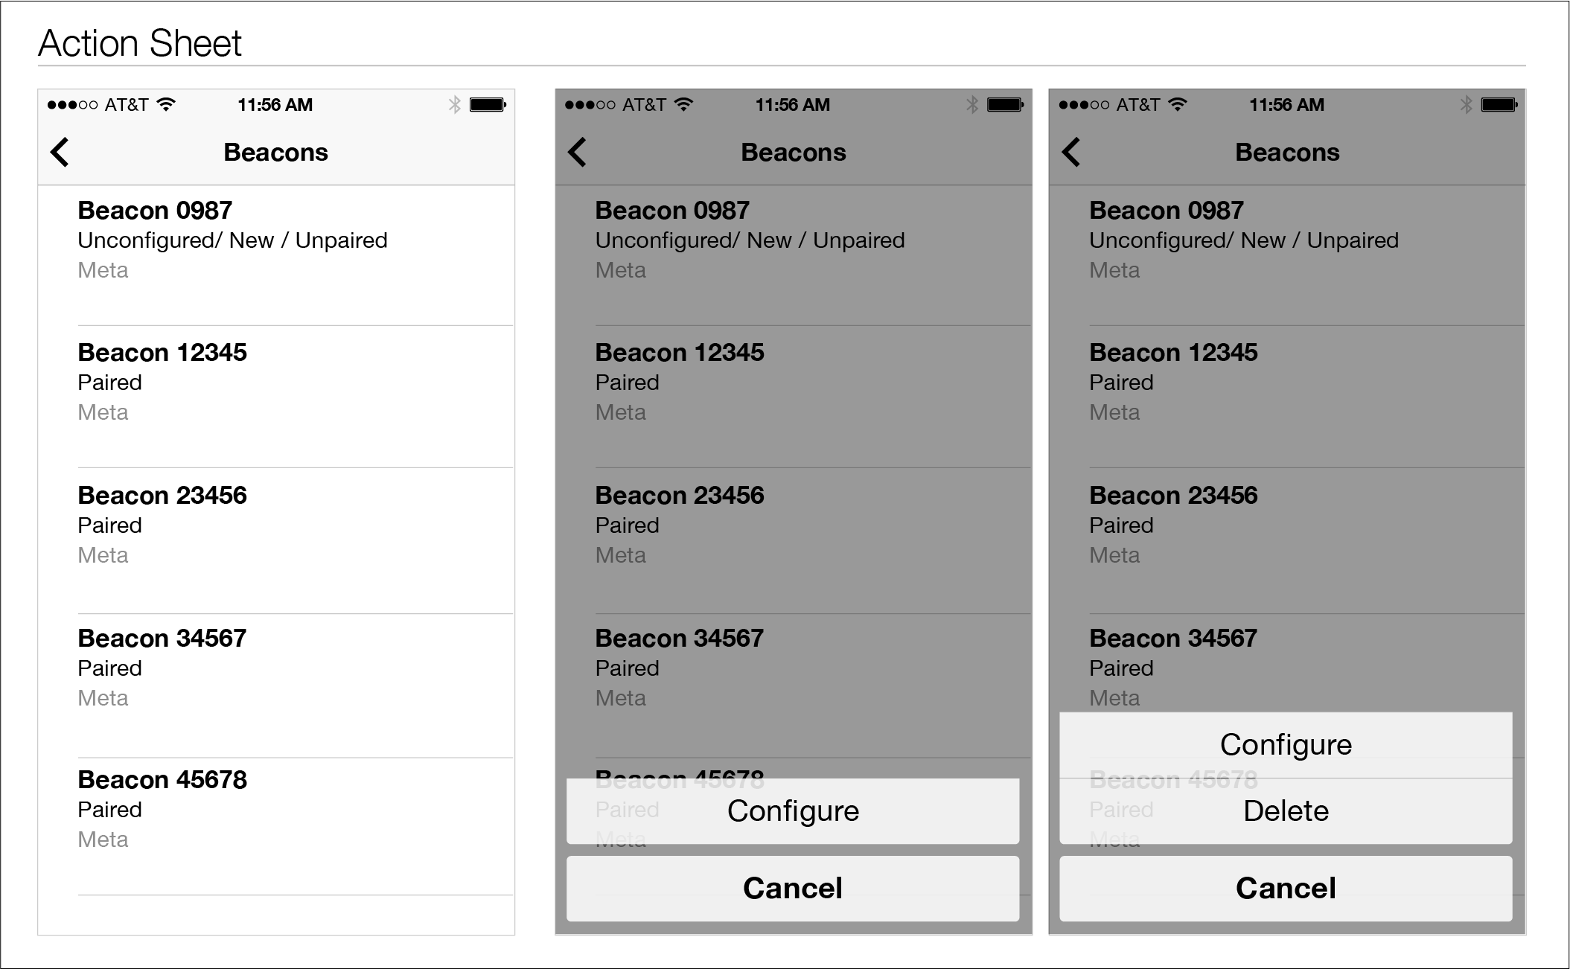The width and height of the screenshot is (1570, 969).
Task: Cancel the right phone's action sheet
Action: click(x=1286, y=889)
